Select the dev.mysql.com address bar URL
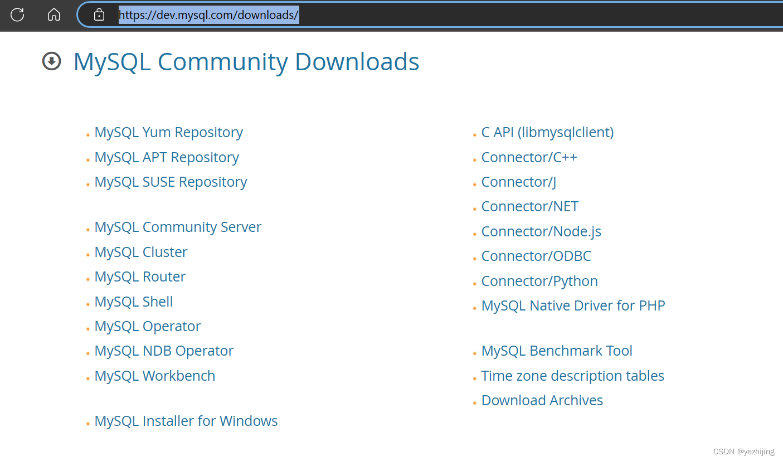The height and width of the screenshot is (461, 783). click(209, 15)
